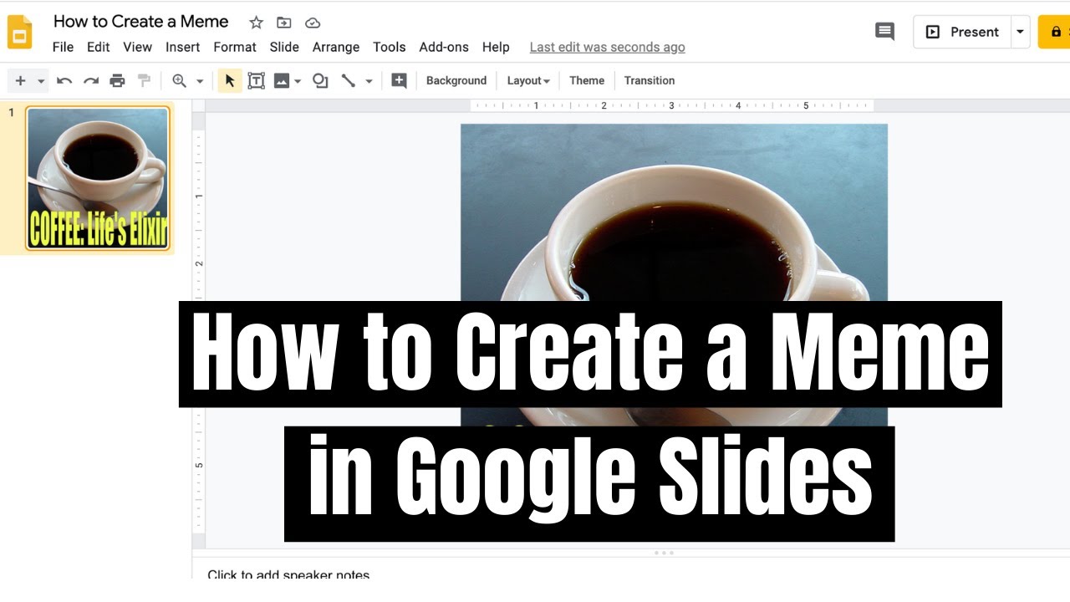The image size is (1070, 602).
Task: Print the presentation
Action: point(118,80)
